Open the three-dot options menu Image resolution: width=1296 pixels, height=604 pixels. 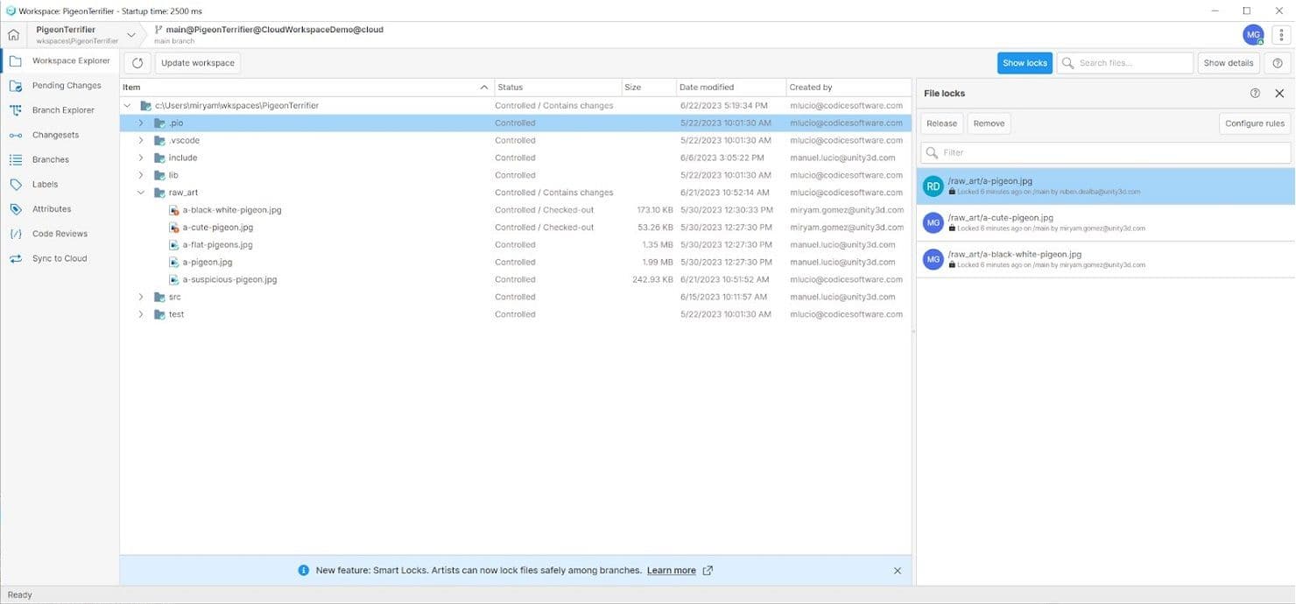coord(1281,35)
